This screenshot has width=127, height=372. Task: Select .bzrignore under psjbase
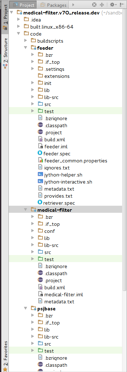[x=56, y=358]
